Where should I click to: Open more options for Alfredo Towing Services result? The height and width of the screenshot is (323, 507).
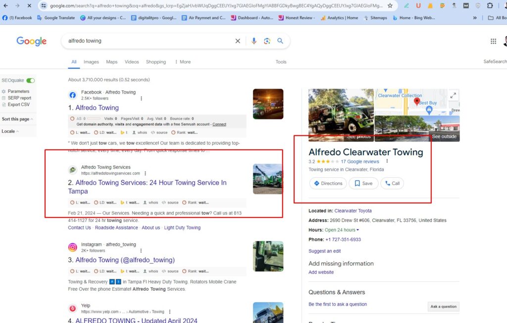point(145,173)
